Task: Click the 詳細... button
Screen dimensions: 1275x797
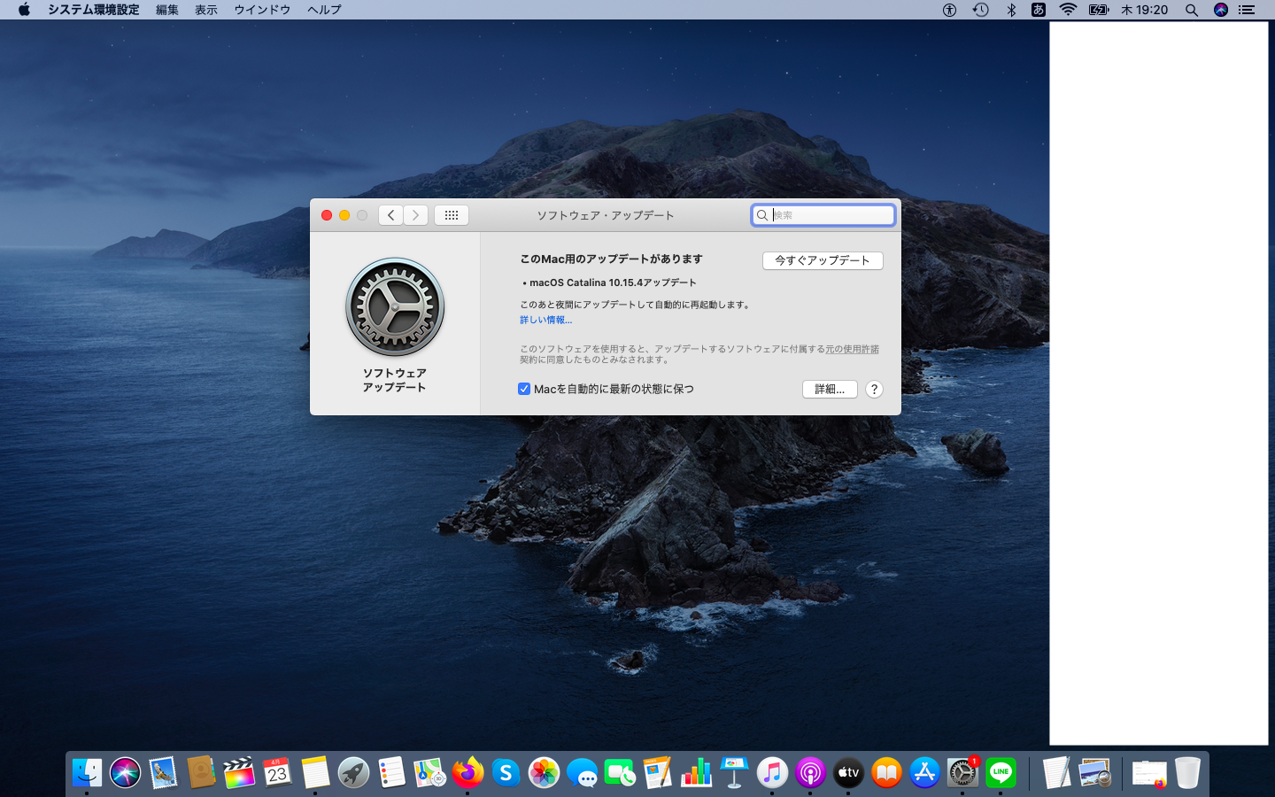Action: click(x=830, y=390)
